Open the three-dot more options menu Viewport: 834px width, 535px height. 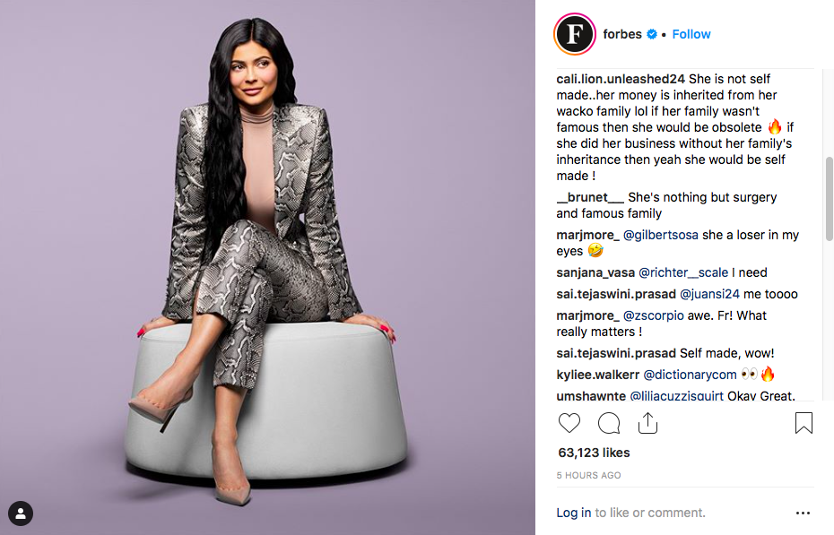[803, 513]
